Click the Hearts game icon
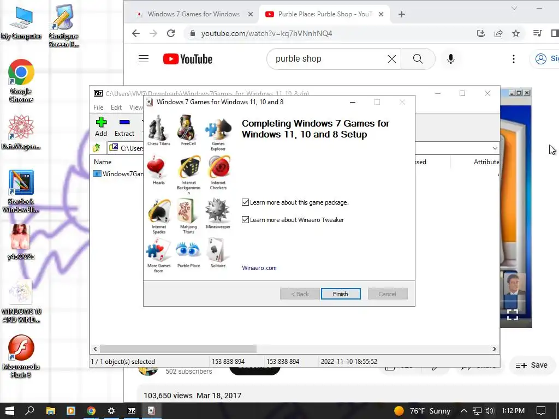 pos(156,167)
